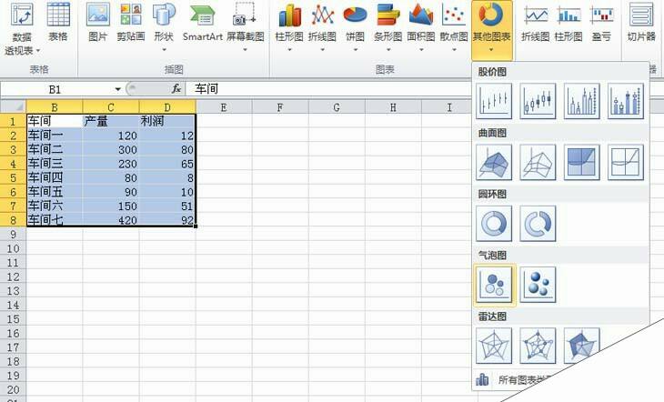The height and width of the screenshot is (402, 664).
Task: Select the basic 雷达图 radar chart
Action: coord(494,346)
